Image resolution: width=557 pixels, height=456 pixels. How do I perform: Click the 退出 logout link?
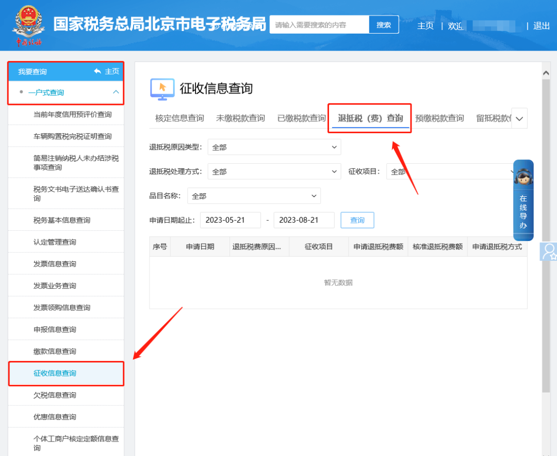[x=542, y=26]
